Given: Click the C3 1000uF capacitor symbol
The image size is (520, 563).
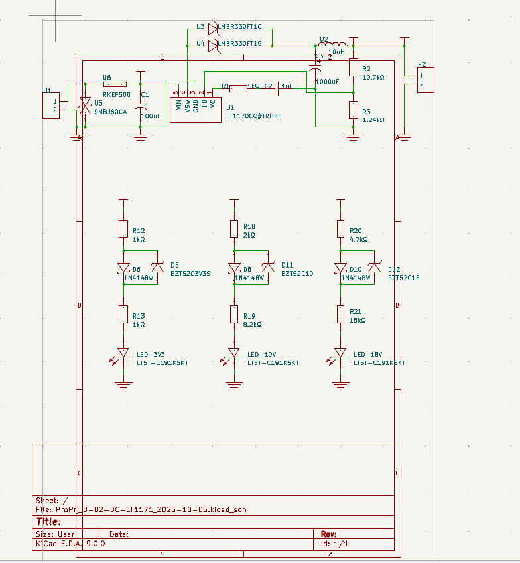Looking at the screenshot, I should coord(316,70).
